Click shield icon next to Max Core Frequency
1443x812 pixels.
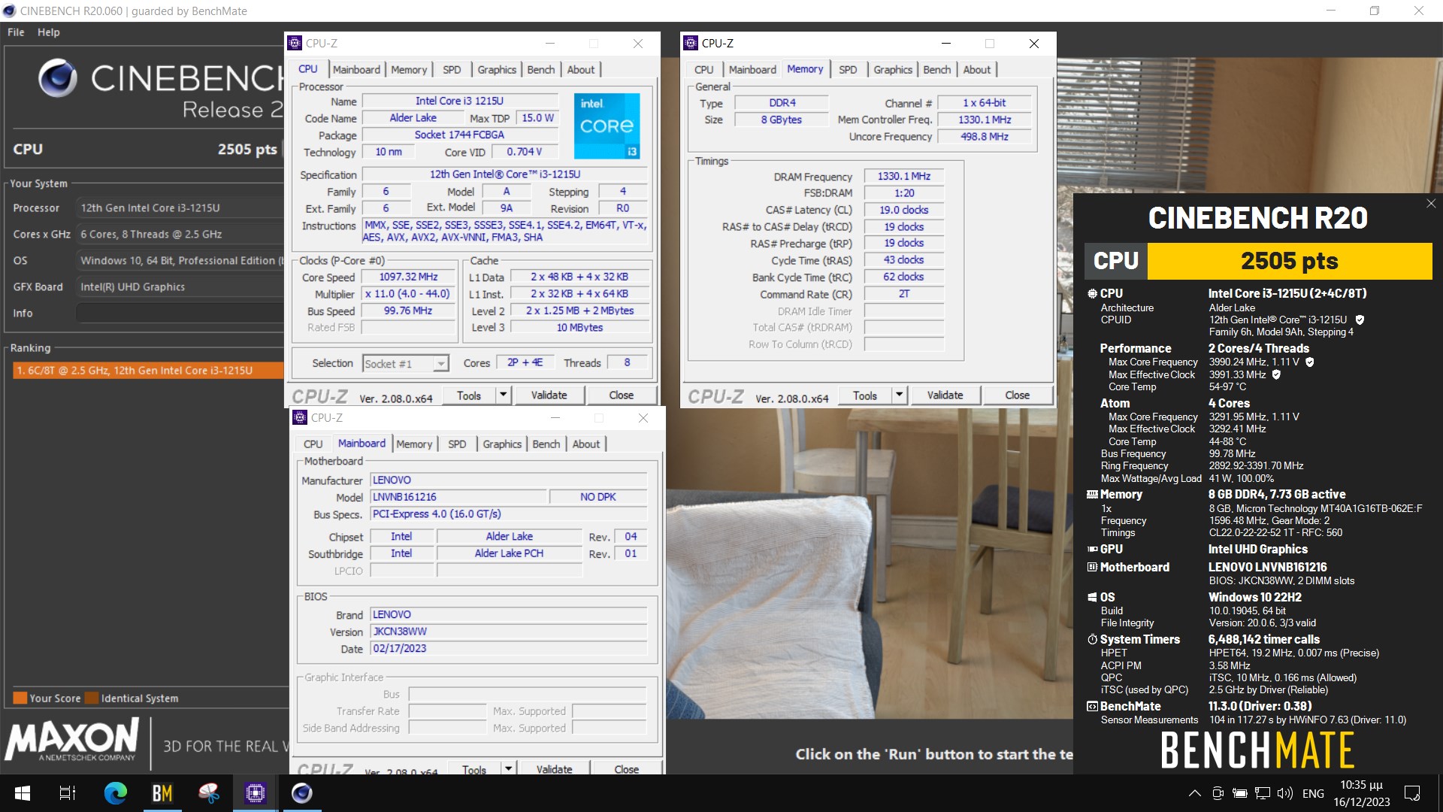click(x=1310, y=362)
